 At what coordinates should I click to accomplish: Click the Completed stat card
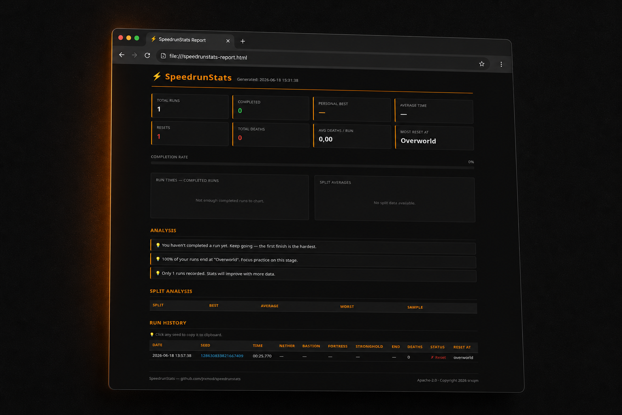pos(271,108)
